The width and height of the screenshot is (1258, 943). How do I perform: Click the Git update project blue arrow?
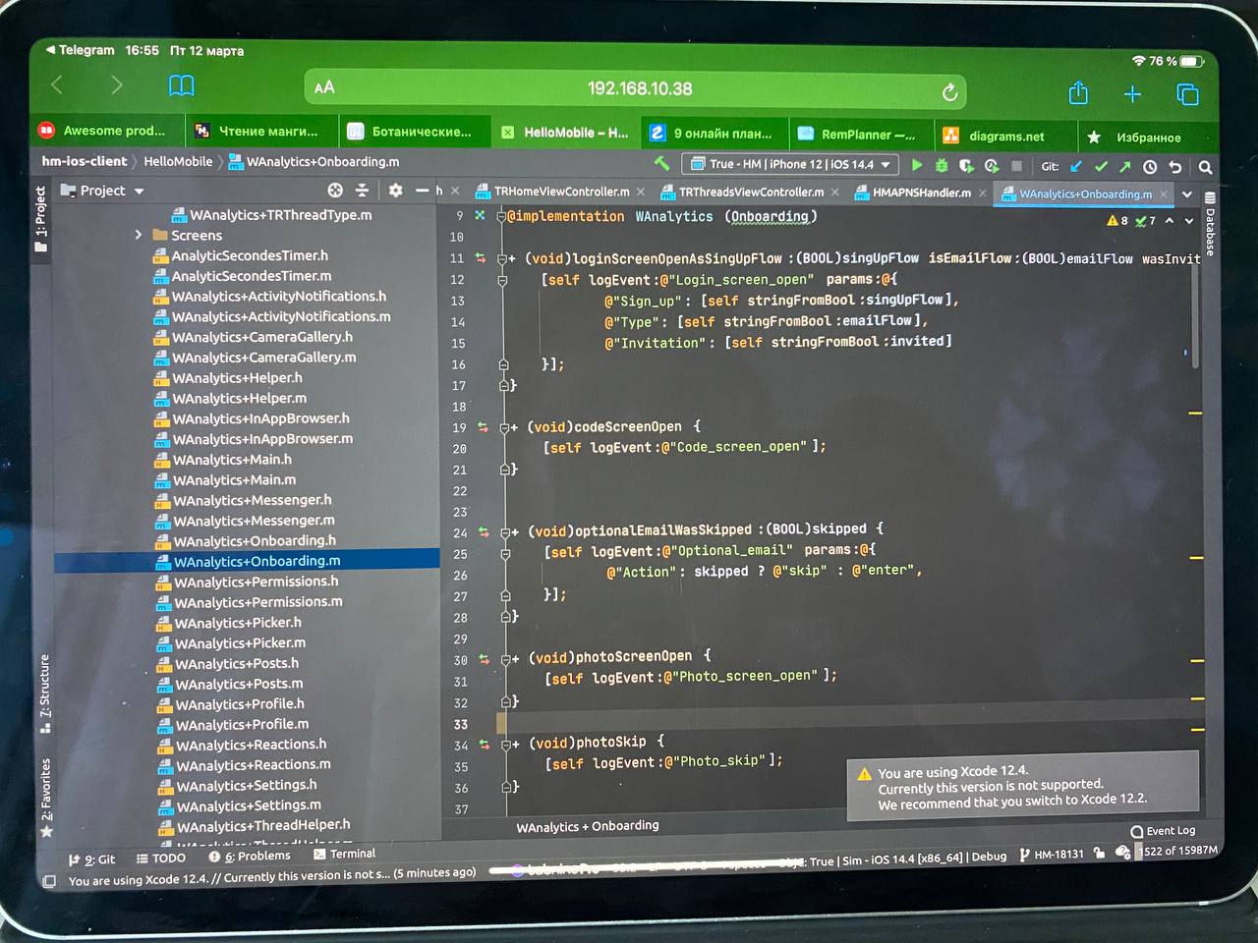(x=1076, y=167)
